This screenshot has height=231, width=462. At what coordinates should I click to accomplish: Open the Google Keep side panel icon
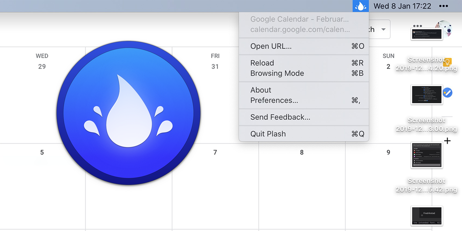[x=447, y=62]
